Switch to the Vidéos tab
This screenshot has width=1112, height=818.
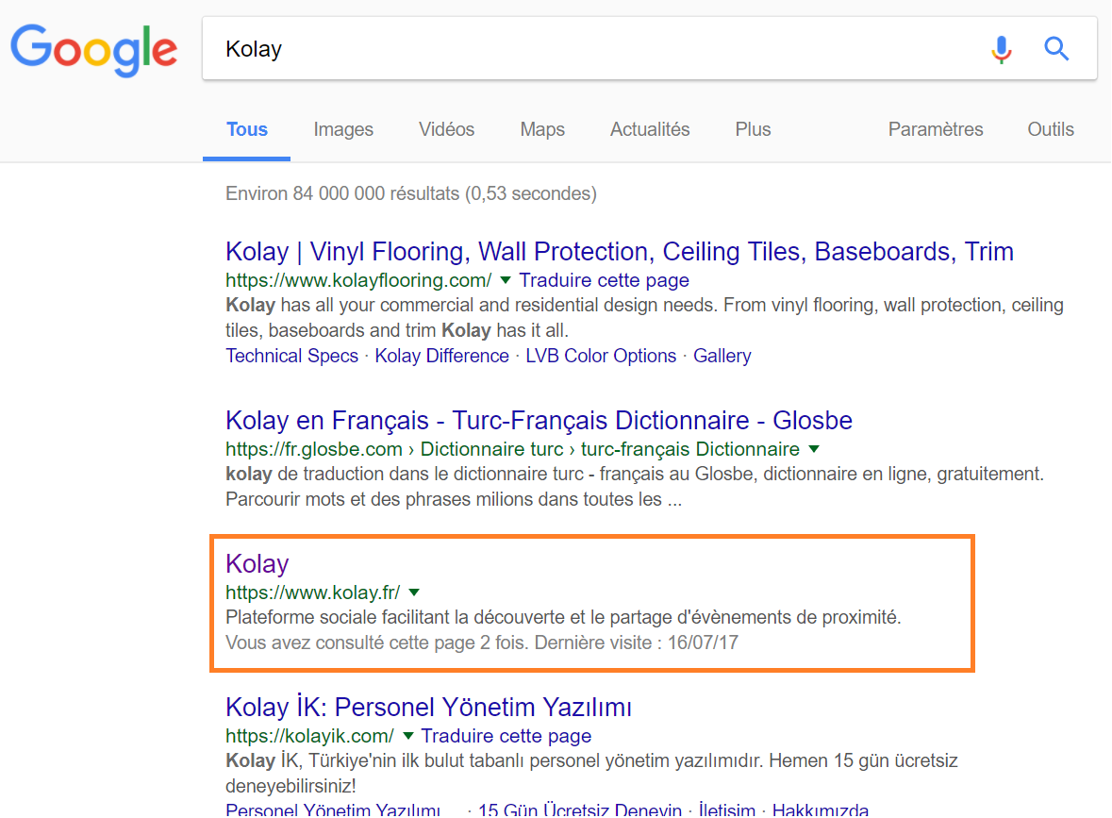446,129
